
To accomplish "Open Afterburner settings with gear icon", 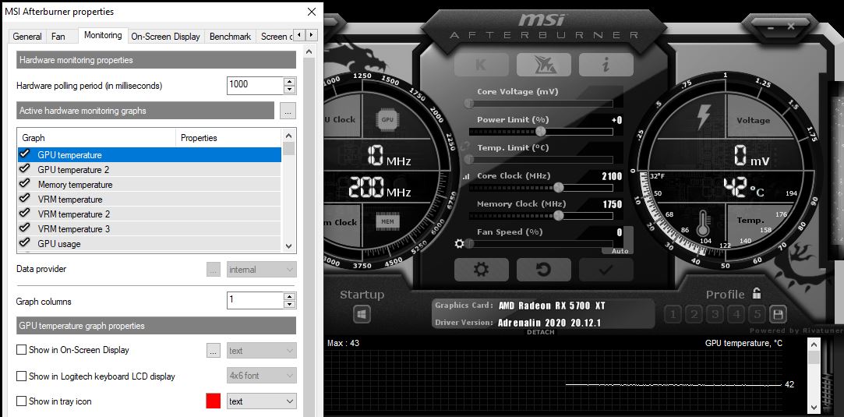I will coord(481,270).
